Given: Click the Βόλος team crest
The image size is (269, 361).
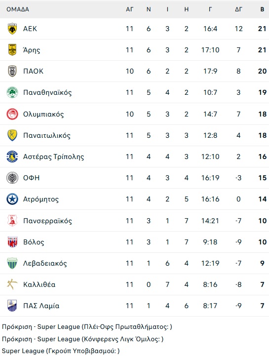Looking at the screenshot, I should [x=12, y=242].
